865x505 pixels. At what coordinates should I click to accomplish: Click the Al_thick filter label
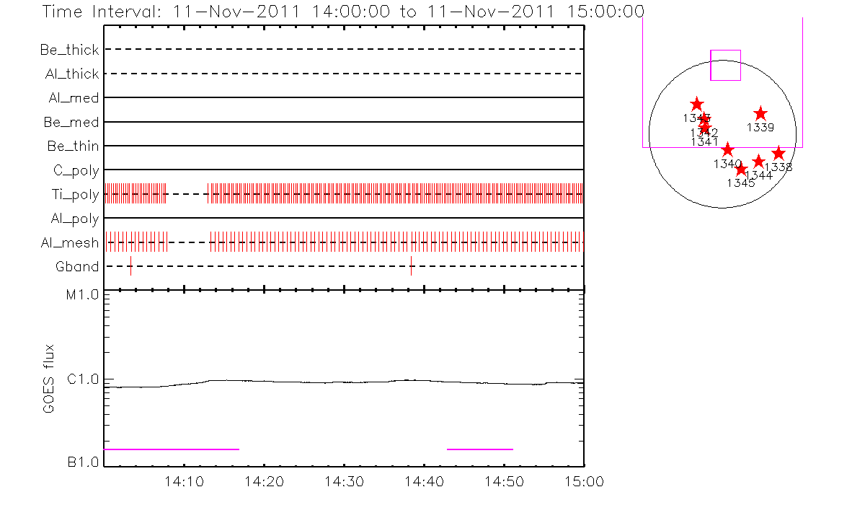pos(72,74)
